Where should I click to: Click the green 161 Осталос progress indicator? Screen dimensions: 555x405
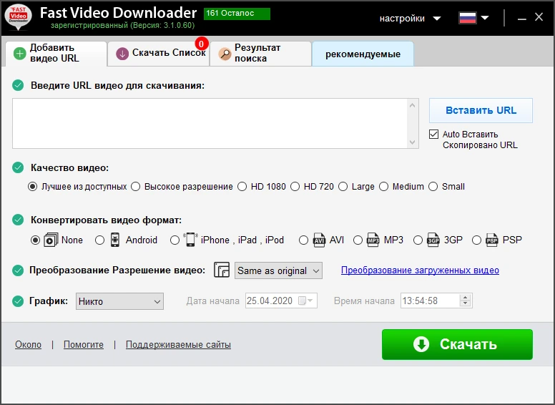(x=237, y=14)
